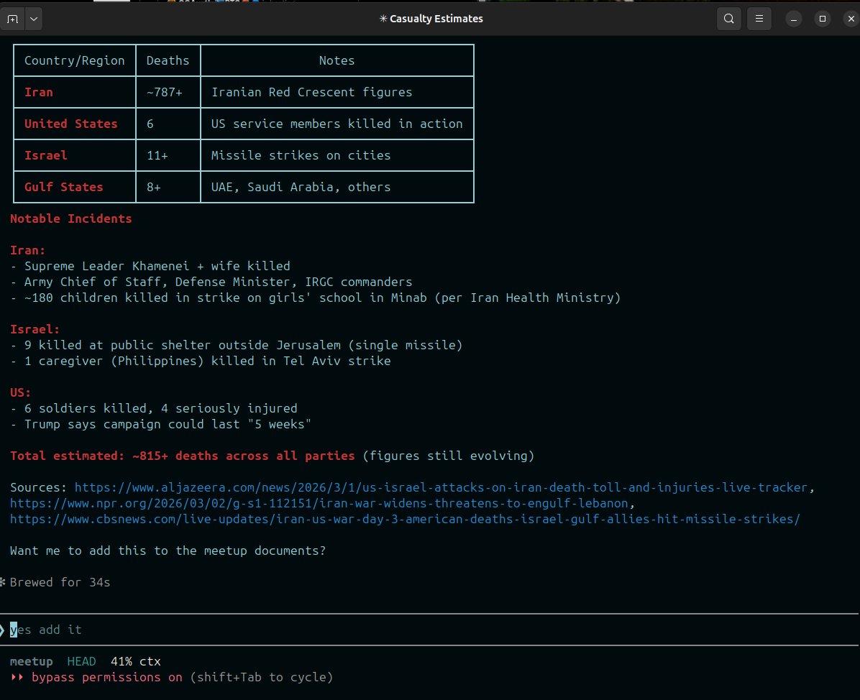This screenshot has height=700, width=860.
Task: Click the Minab girls' school strike line
Action: (316, 298)
